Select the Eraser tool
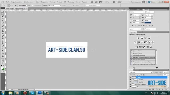Image resolution: width=170 pixels, height=95 pixels. 3,36
